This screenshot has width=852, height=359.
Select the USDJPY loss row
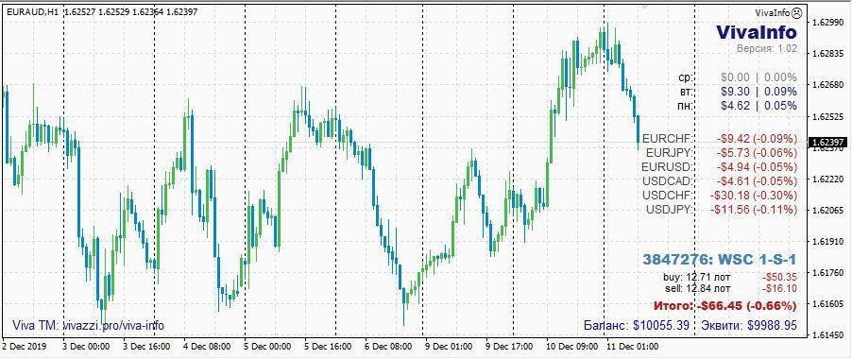(x=720, y=209)
